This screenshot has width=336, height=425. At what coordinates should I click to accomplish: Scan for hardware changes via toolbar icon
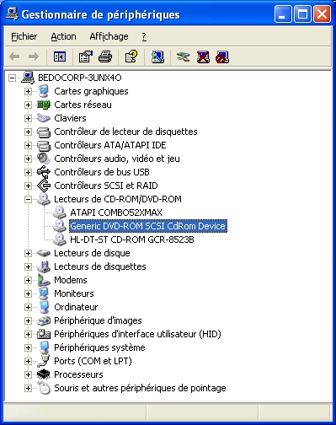157,57
